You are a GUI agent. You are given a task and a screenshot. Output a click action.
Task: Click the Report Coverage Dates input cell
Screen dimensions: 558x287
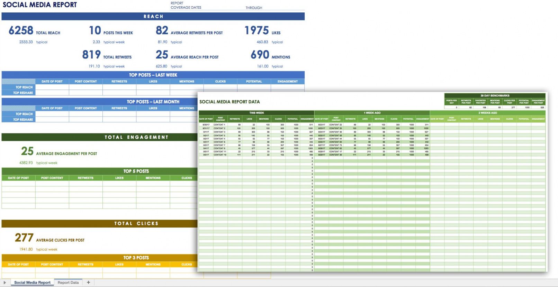pos(222,8)
